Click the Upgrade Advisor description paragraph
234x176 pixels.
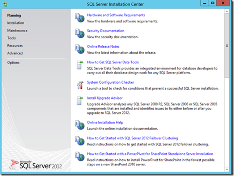[x=152, y=109]
